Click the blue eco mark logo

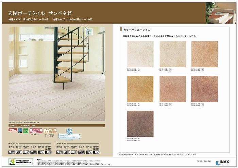point(69,131)
